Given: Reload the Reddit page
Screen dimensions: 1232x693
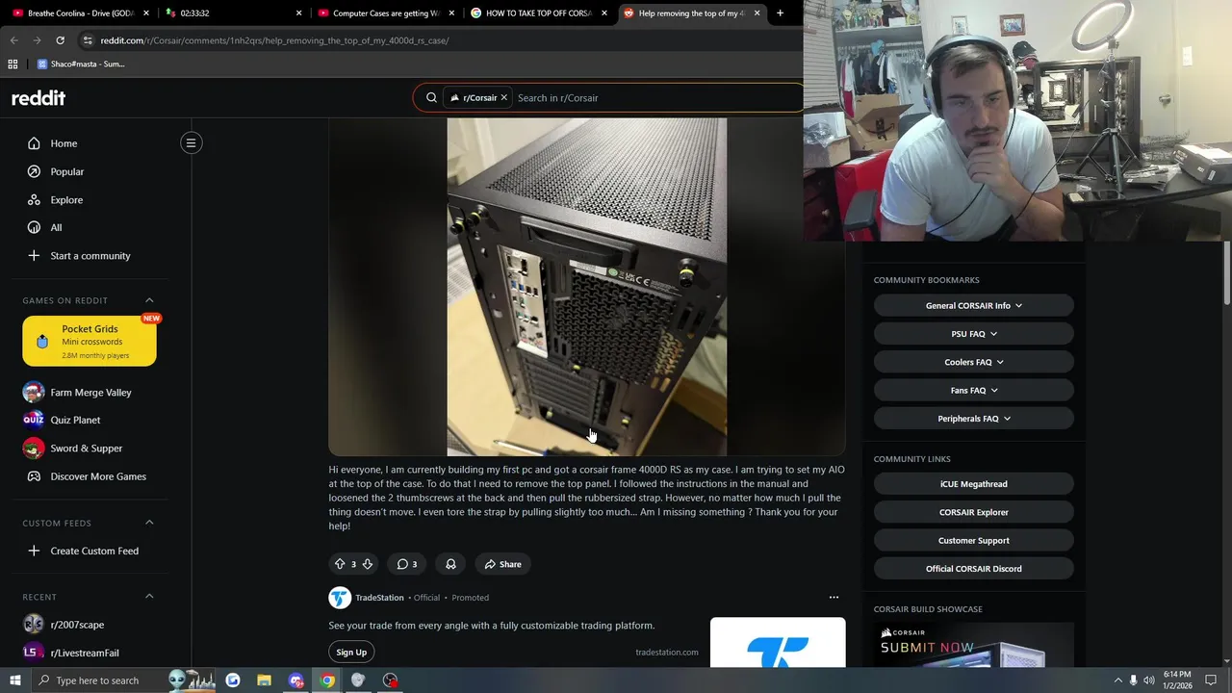Looking at the screenshot, I should 60,40.
